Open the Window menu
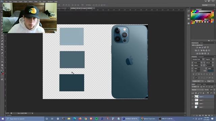The width and height of the screenshot is (216, 121). (50, 1)
